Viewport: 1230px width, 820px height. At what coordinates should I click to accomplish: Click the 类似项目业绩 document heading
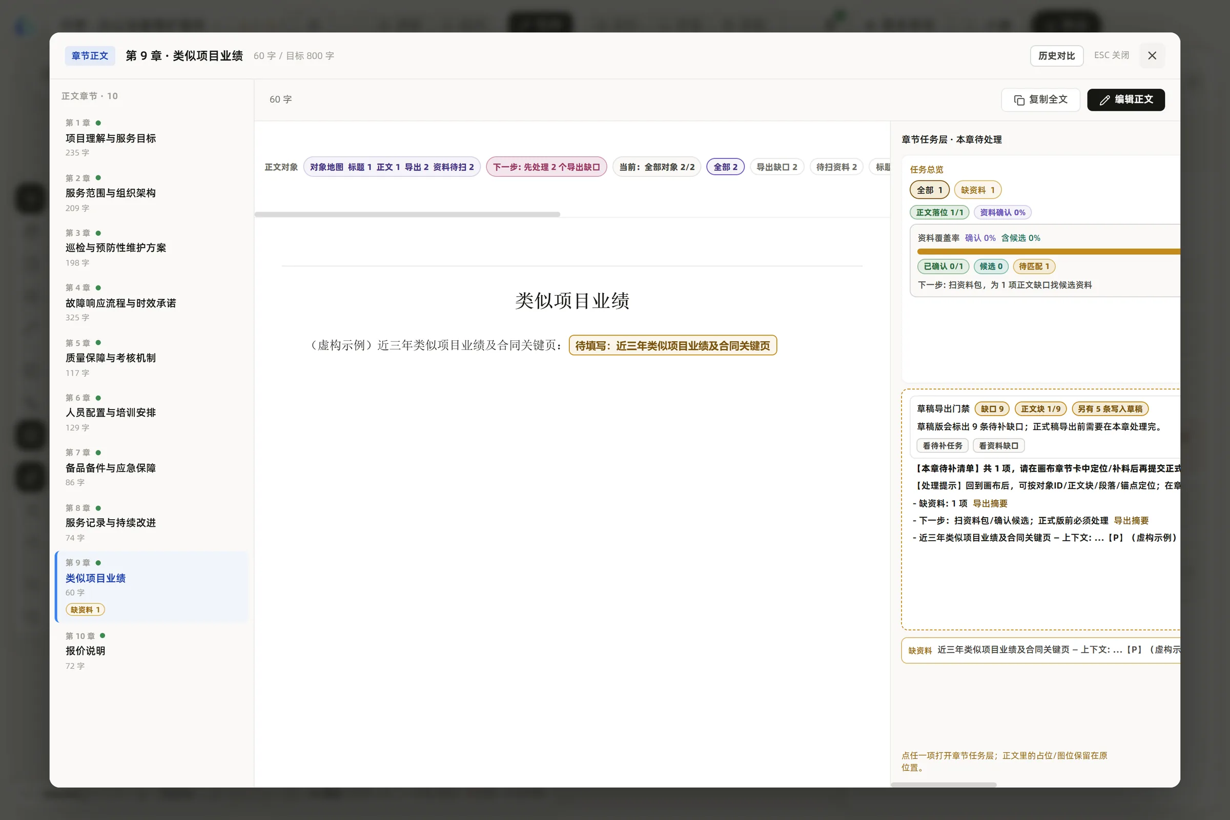(x=572, y=301)
